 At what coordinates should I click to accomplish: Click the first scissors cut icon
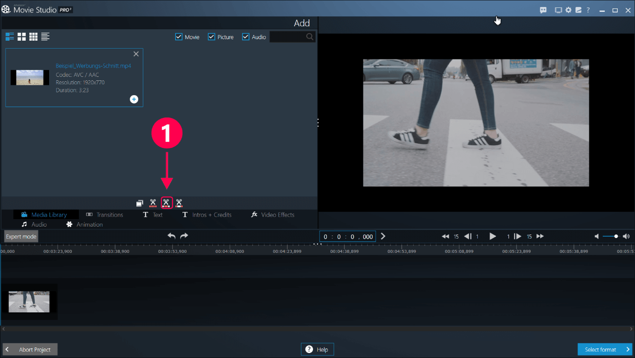pyautogui.click(x=153, y=203)
